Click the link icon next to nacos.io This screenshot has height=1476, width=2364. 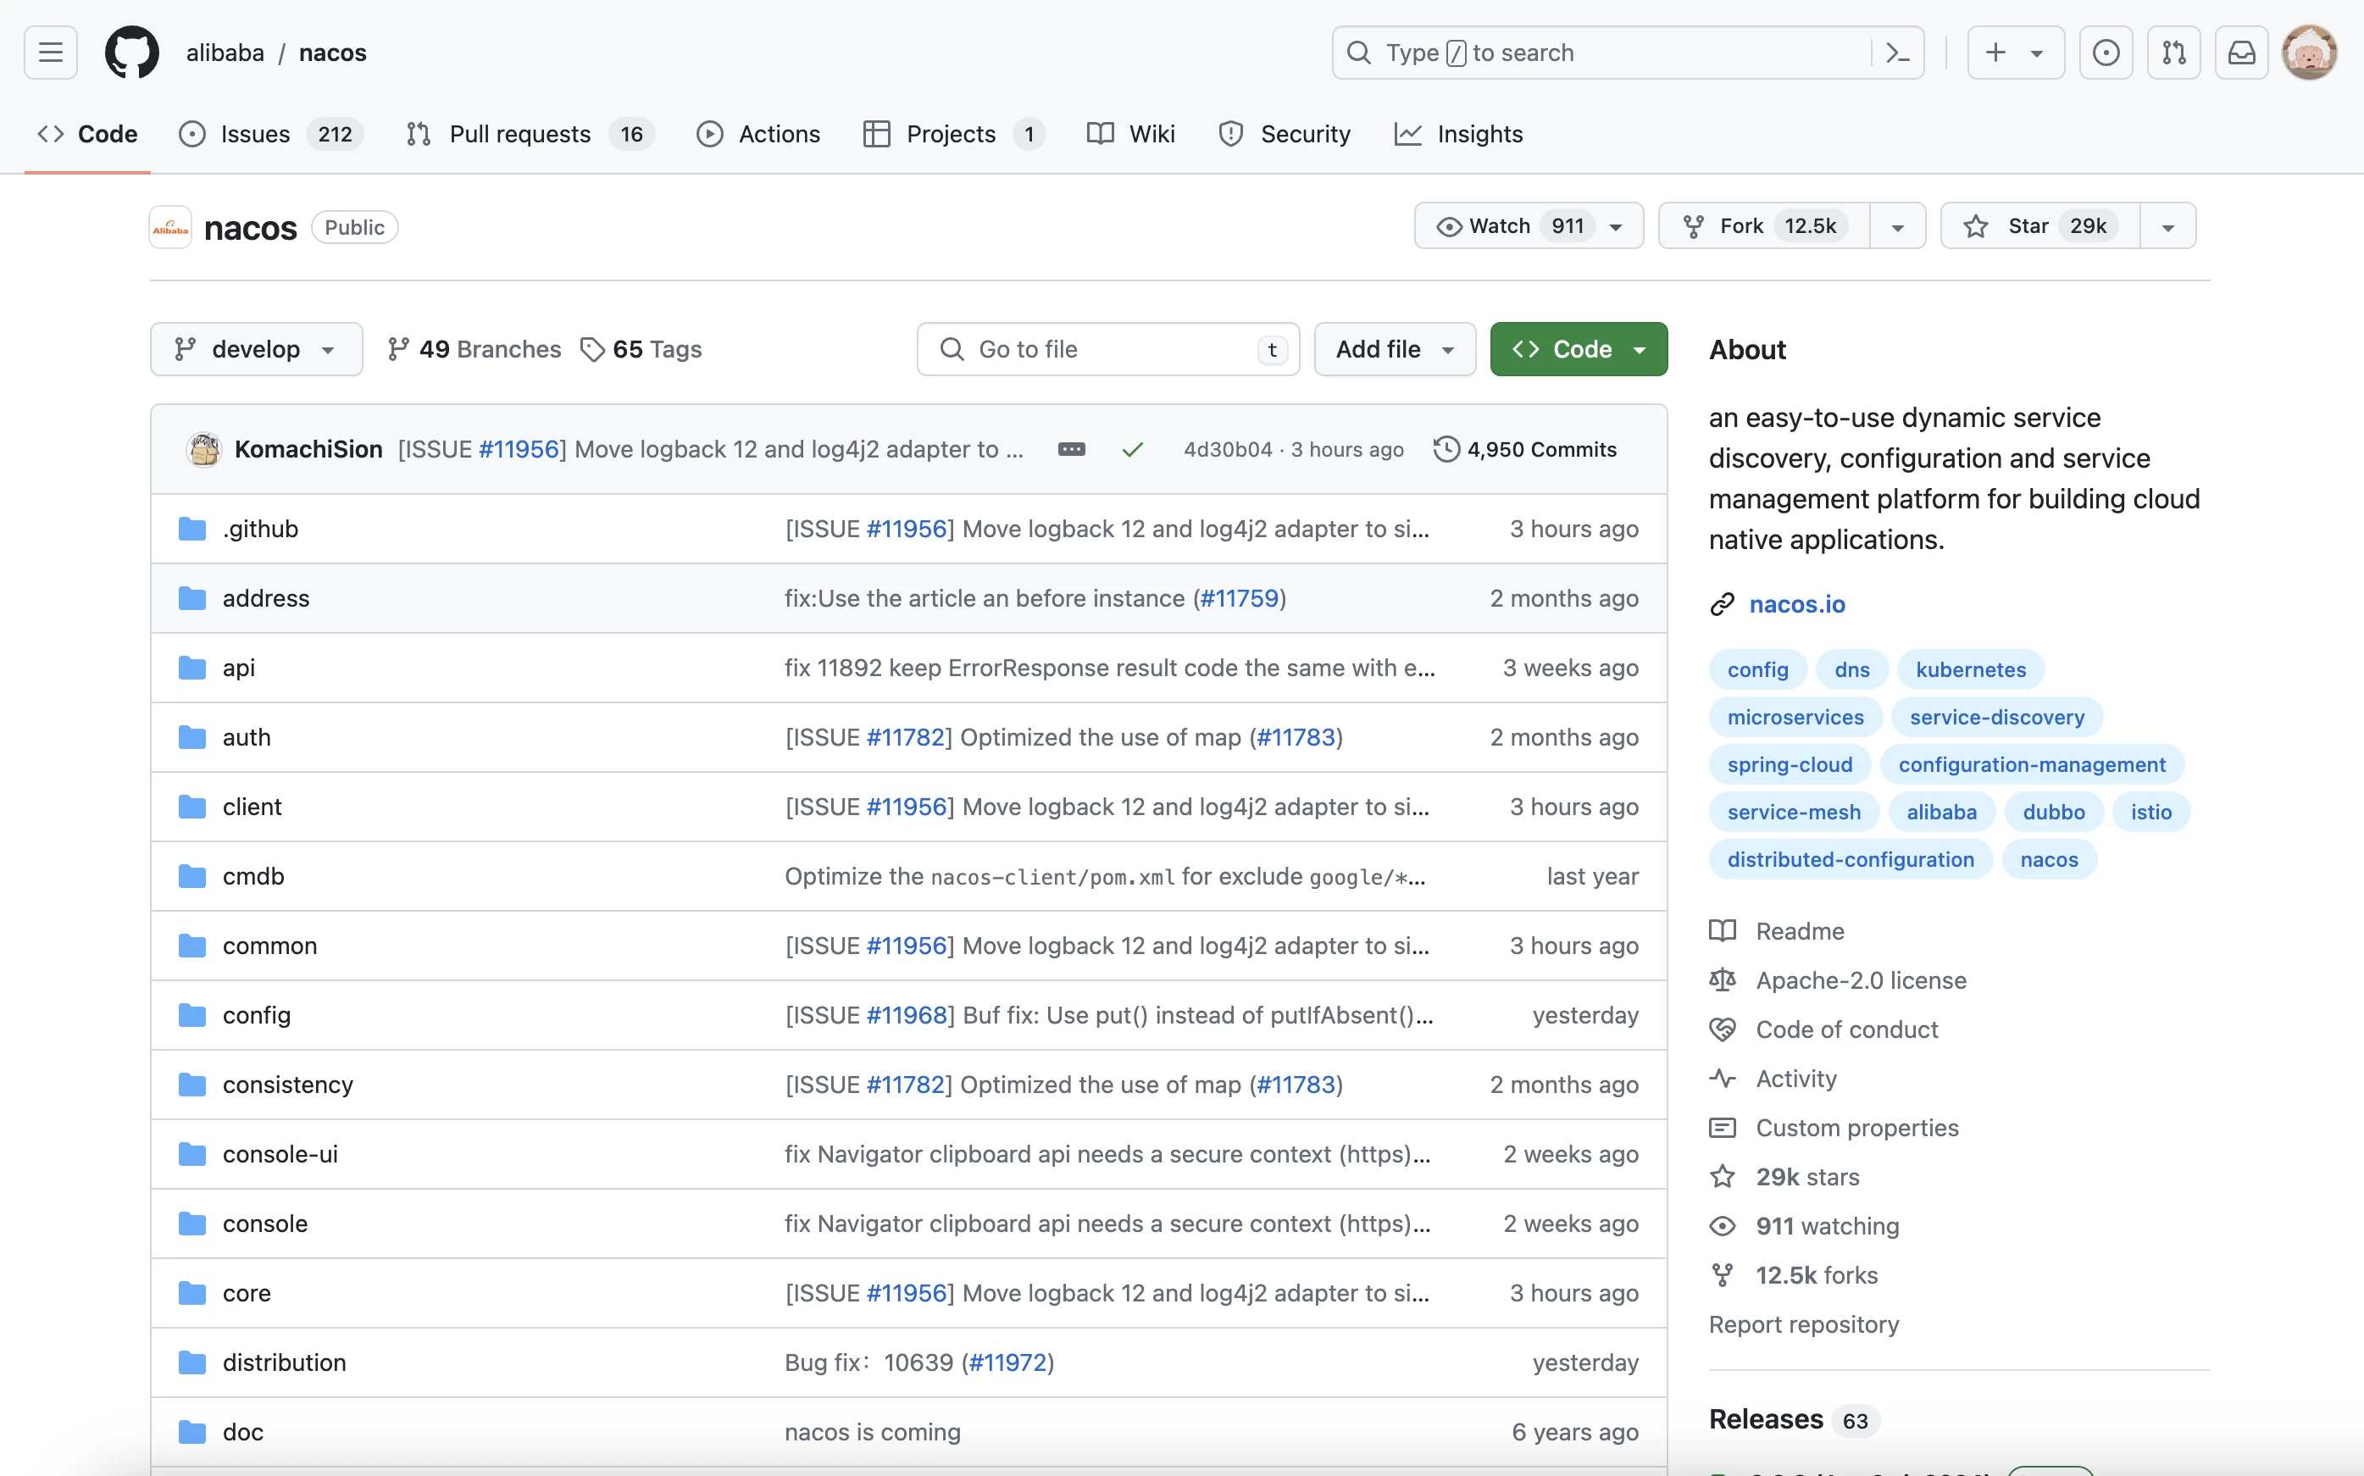tap(1723, 604)
